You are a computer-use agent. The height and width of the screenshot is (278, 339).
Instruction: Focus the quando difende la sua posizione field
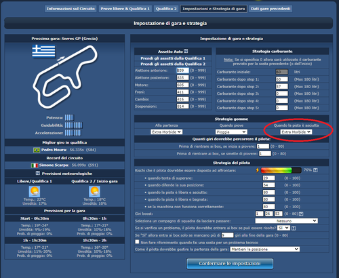[x=268, y=185]
